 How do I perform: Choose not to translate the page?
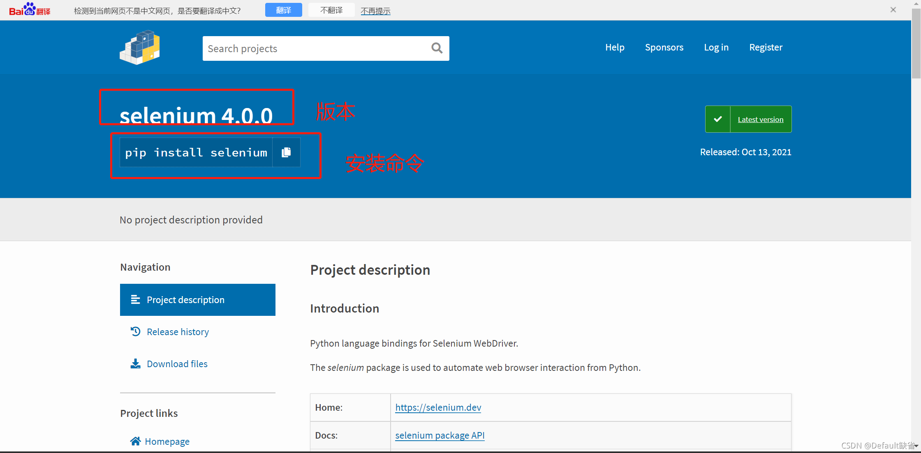(x=331, y=10)
